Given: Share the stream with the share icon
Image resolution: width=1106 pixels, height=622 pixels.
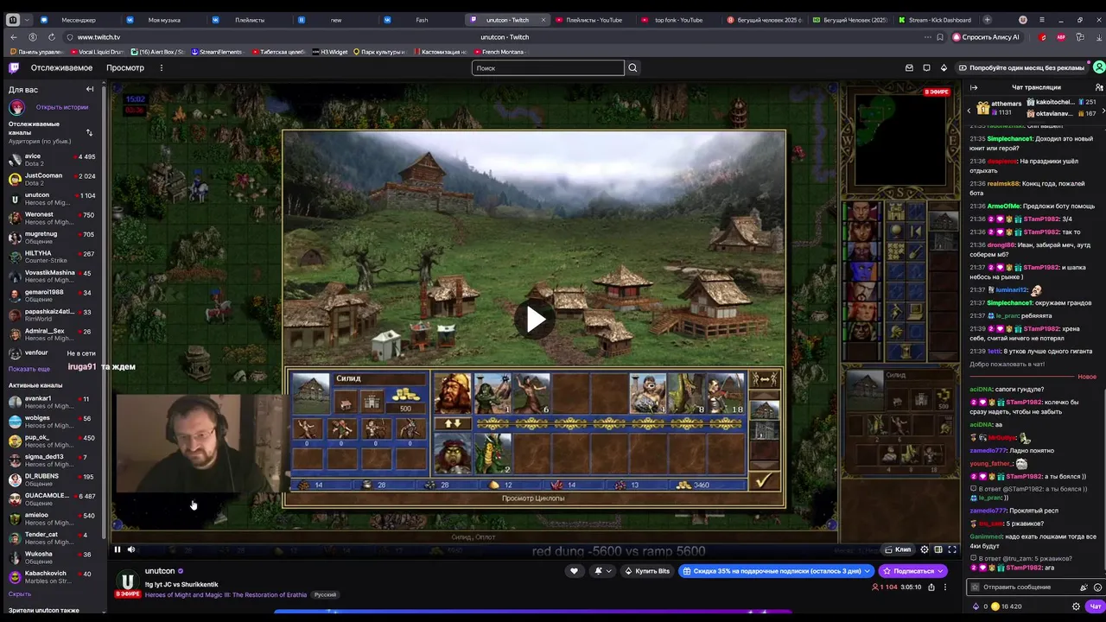Looking at the screenshot, I should [x=931, y=587].
